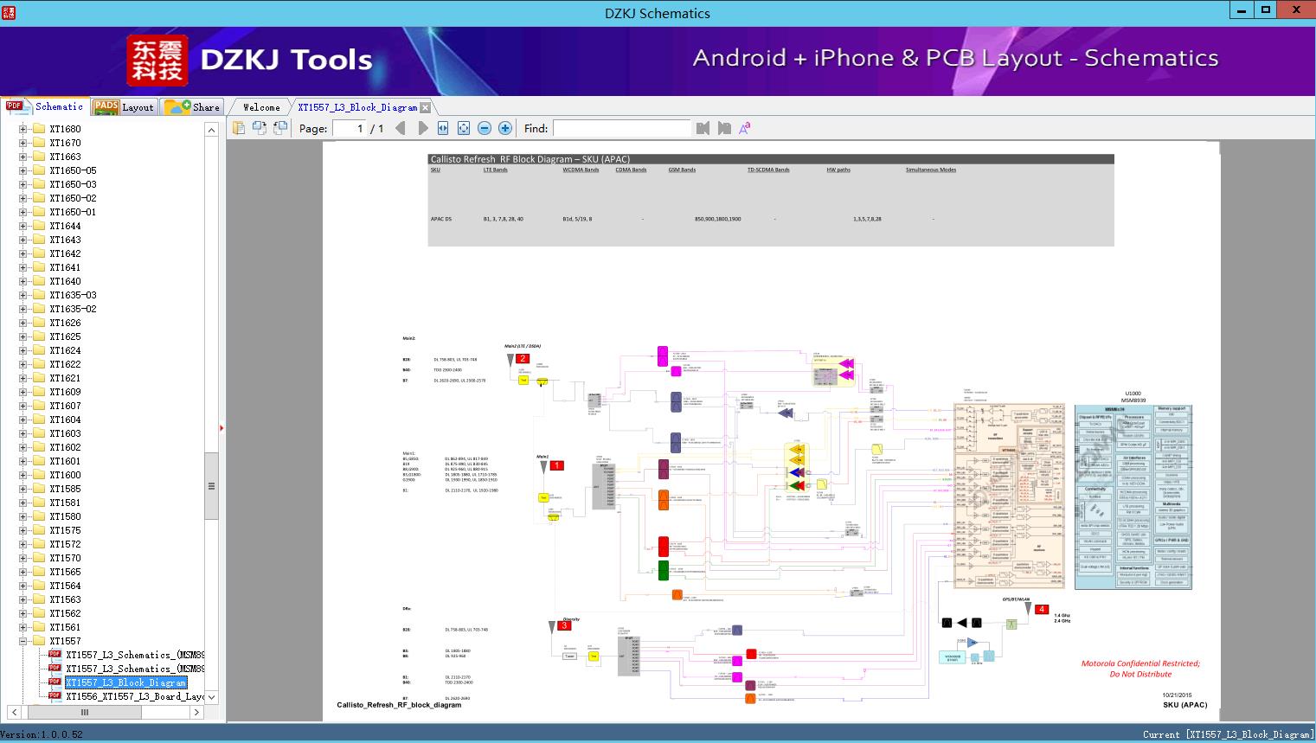Open XT1556_XT1557_L3_Board_Layout file
1316x743 pixels.
135,696
